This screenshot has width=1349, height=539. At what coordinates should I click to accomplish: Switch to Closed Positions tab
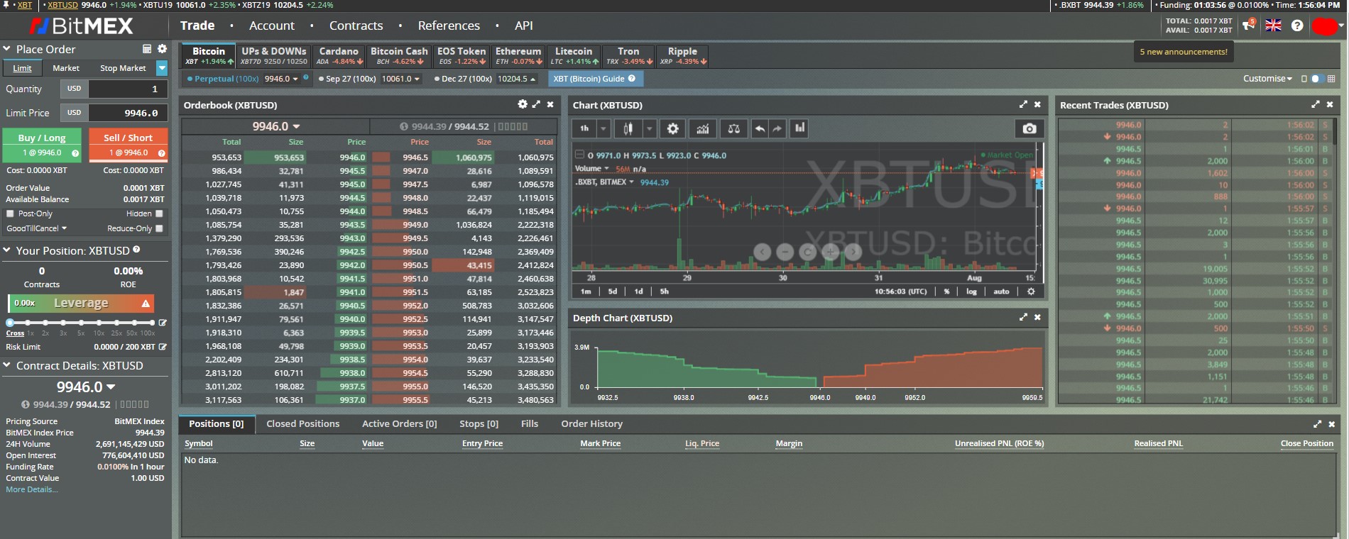(303, 423)
